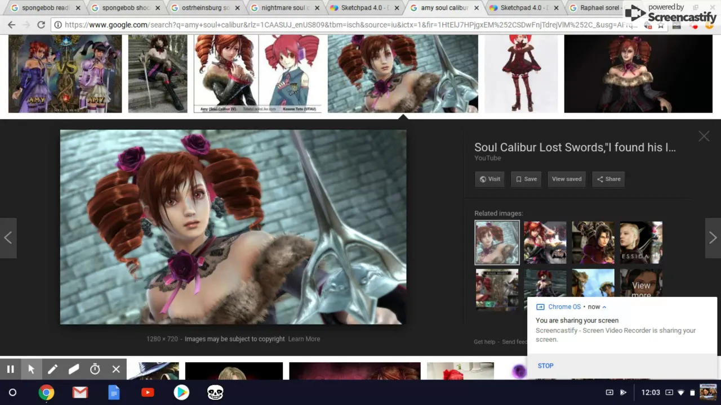Image resolution: width=721 pixels, height=405 pixels.
Task: Open the Chrome OS launcher circle
Action: 12,393
